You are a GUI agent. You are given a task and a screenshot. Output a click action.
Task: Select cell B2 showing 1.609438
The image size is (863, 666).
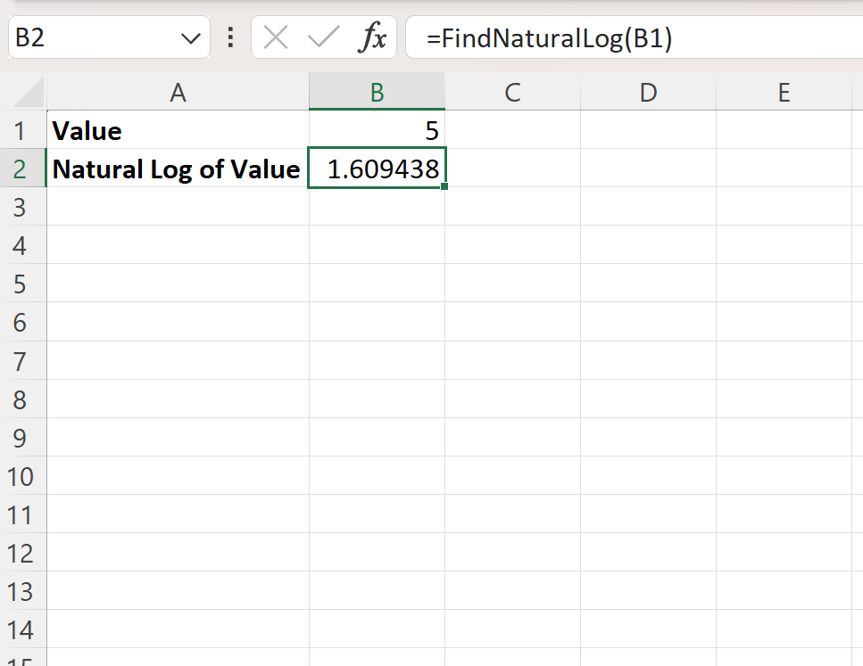coord(376,169)
